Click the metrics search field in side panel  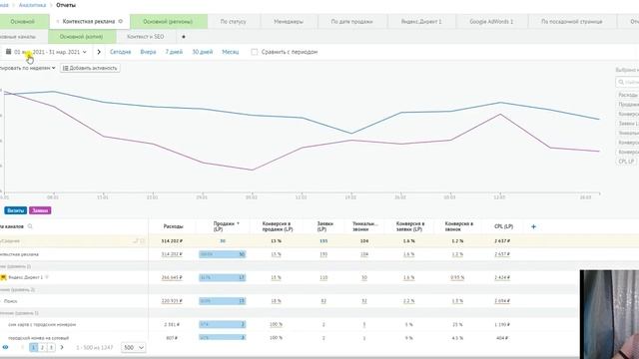[628, 82]
